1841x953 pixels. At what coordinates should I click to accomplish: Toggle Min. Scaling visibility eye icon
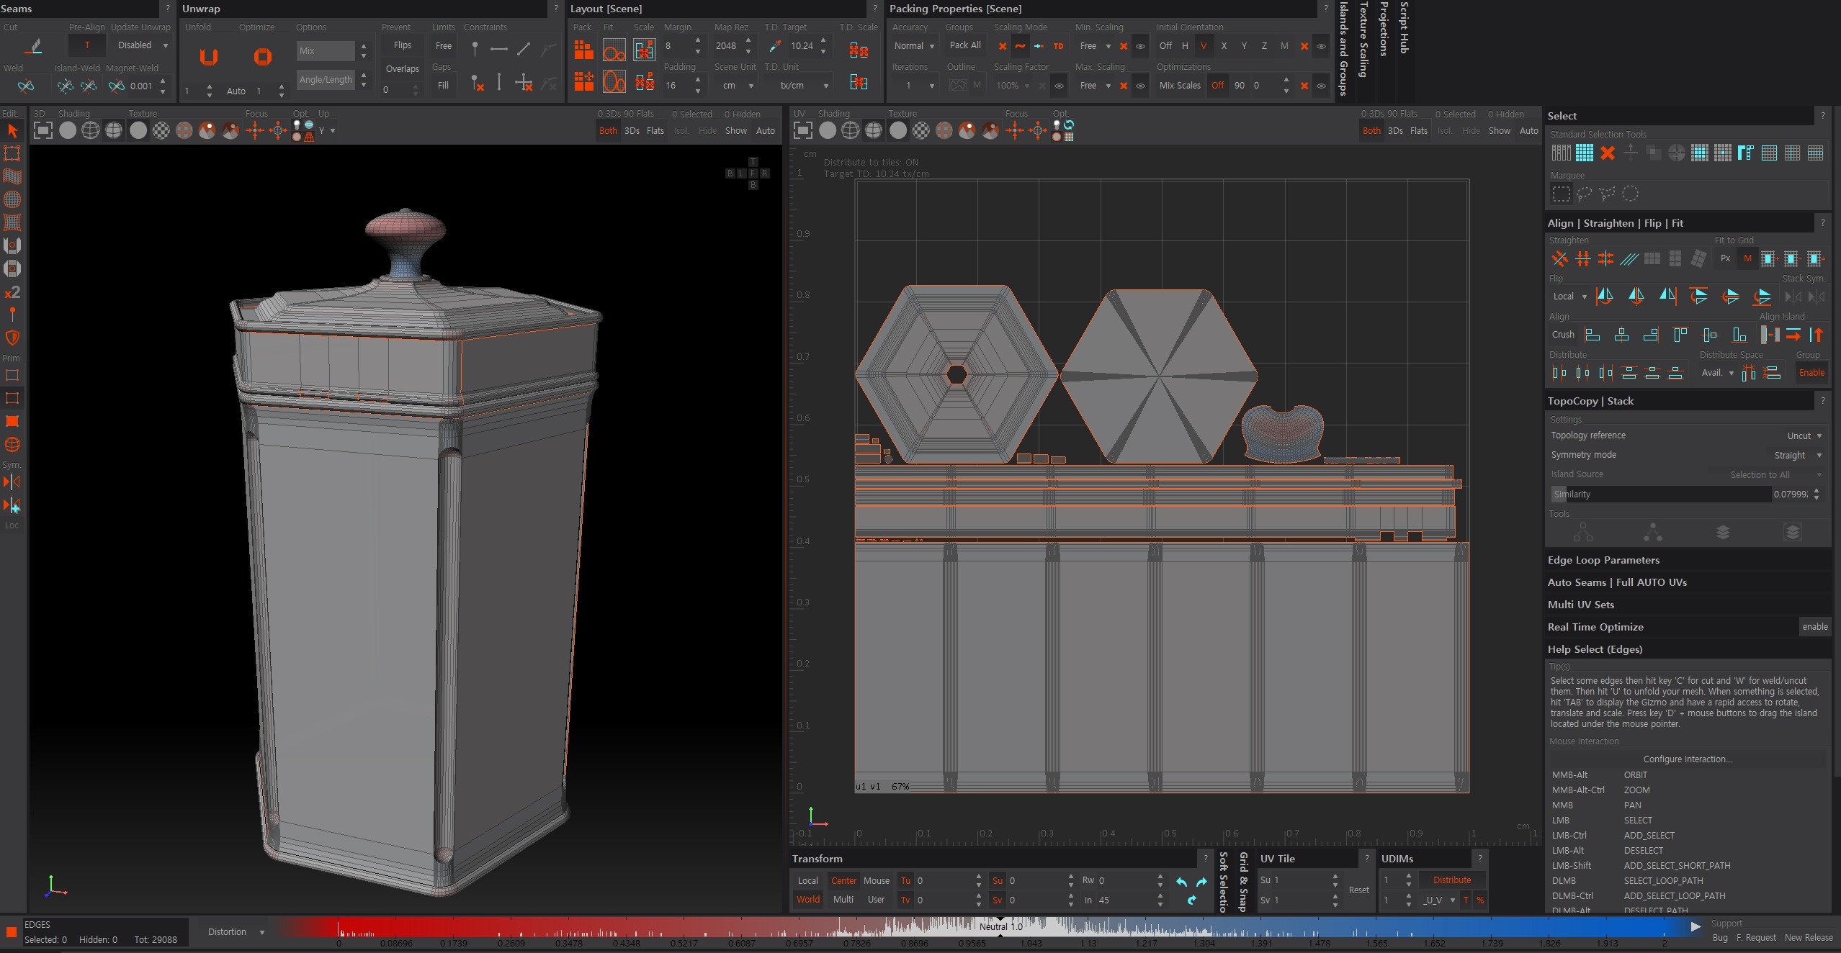(x=1141, y=46)
